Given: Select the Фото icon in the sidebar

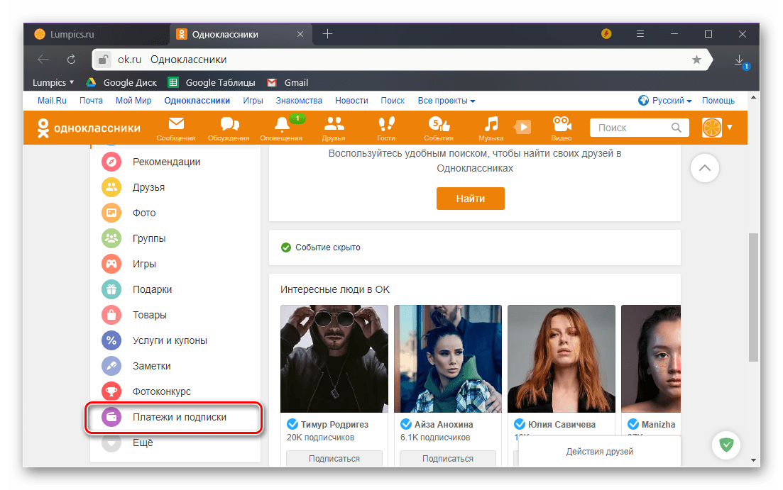Looking at the screenshot, I should point(111,212).
